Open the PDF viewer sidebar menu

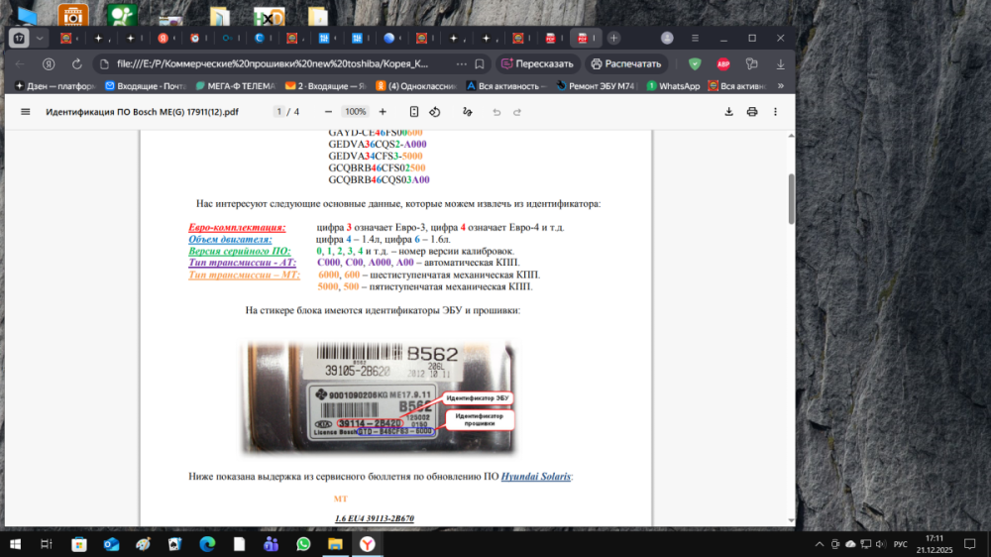coord(26,112)
